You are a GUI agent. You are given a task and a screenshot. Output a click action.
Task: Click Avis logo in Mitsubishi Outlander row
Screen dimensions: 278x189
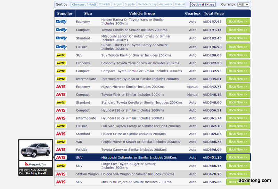pyautogui.click(x=61, y=157)
